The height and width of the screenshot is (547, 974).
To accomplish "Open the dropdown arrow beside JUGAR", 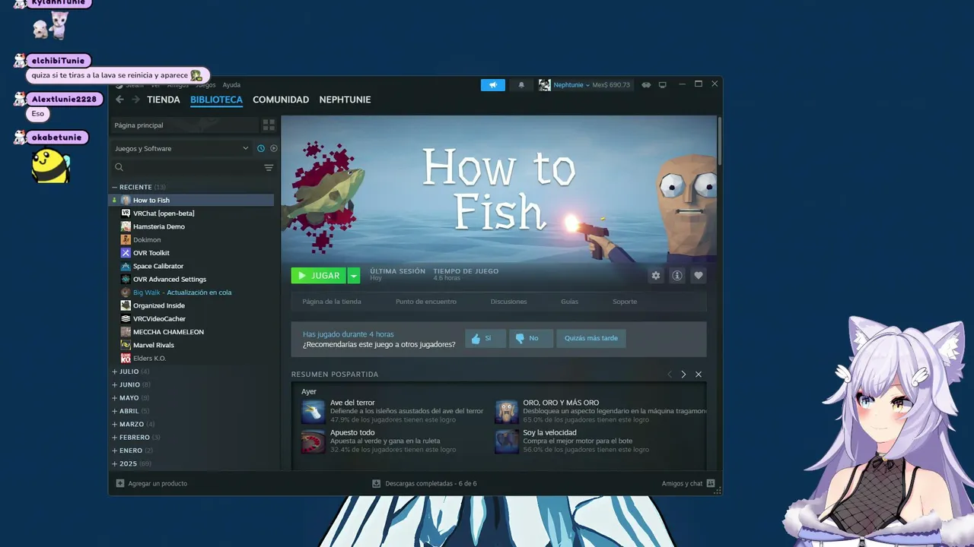I will point(354,276).
